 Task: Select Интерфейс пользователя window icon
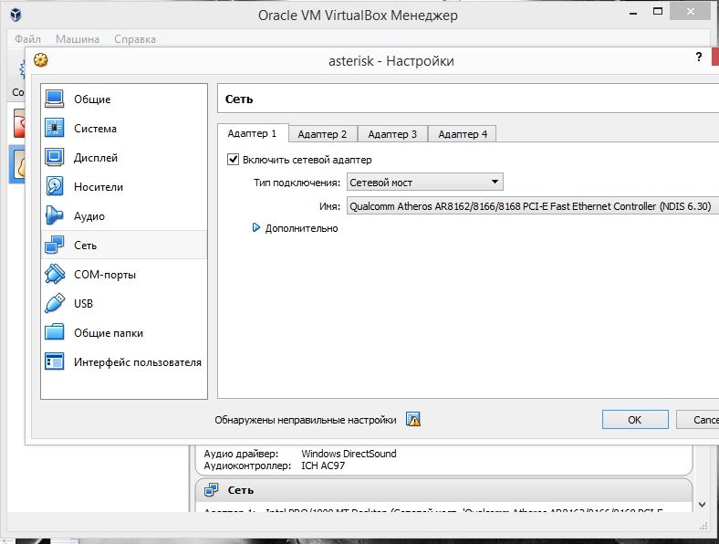(55, 361)
